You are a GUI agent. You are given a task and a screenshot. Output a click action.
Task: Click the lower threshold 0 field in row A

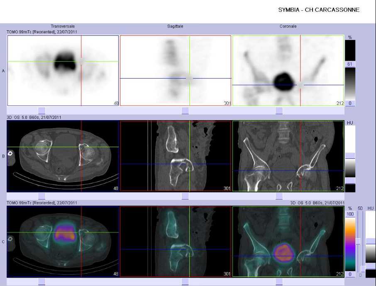[x=350, y=103]
